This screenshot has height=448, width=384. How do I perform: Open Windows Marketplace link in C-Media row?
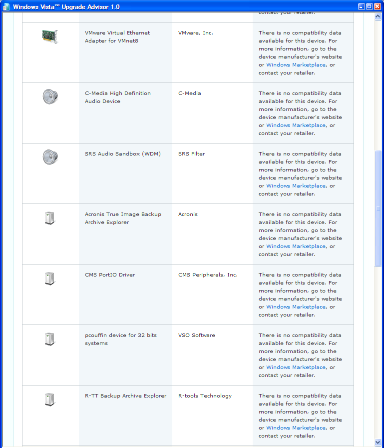coord(296,125)
